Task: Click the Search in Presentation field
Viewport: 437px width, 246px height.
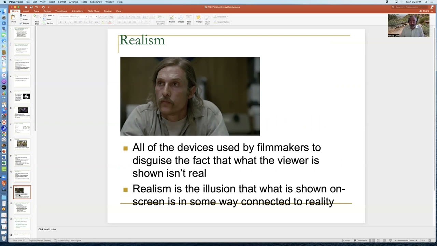Action: (x=410, y=7)
